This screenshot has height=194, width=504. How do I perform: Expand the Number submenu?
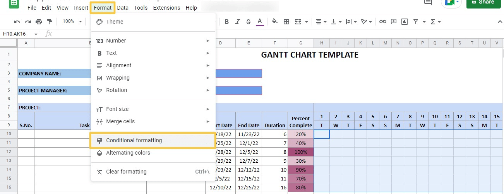pos(153,41)
